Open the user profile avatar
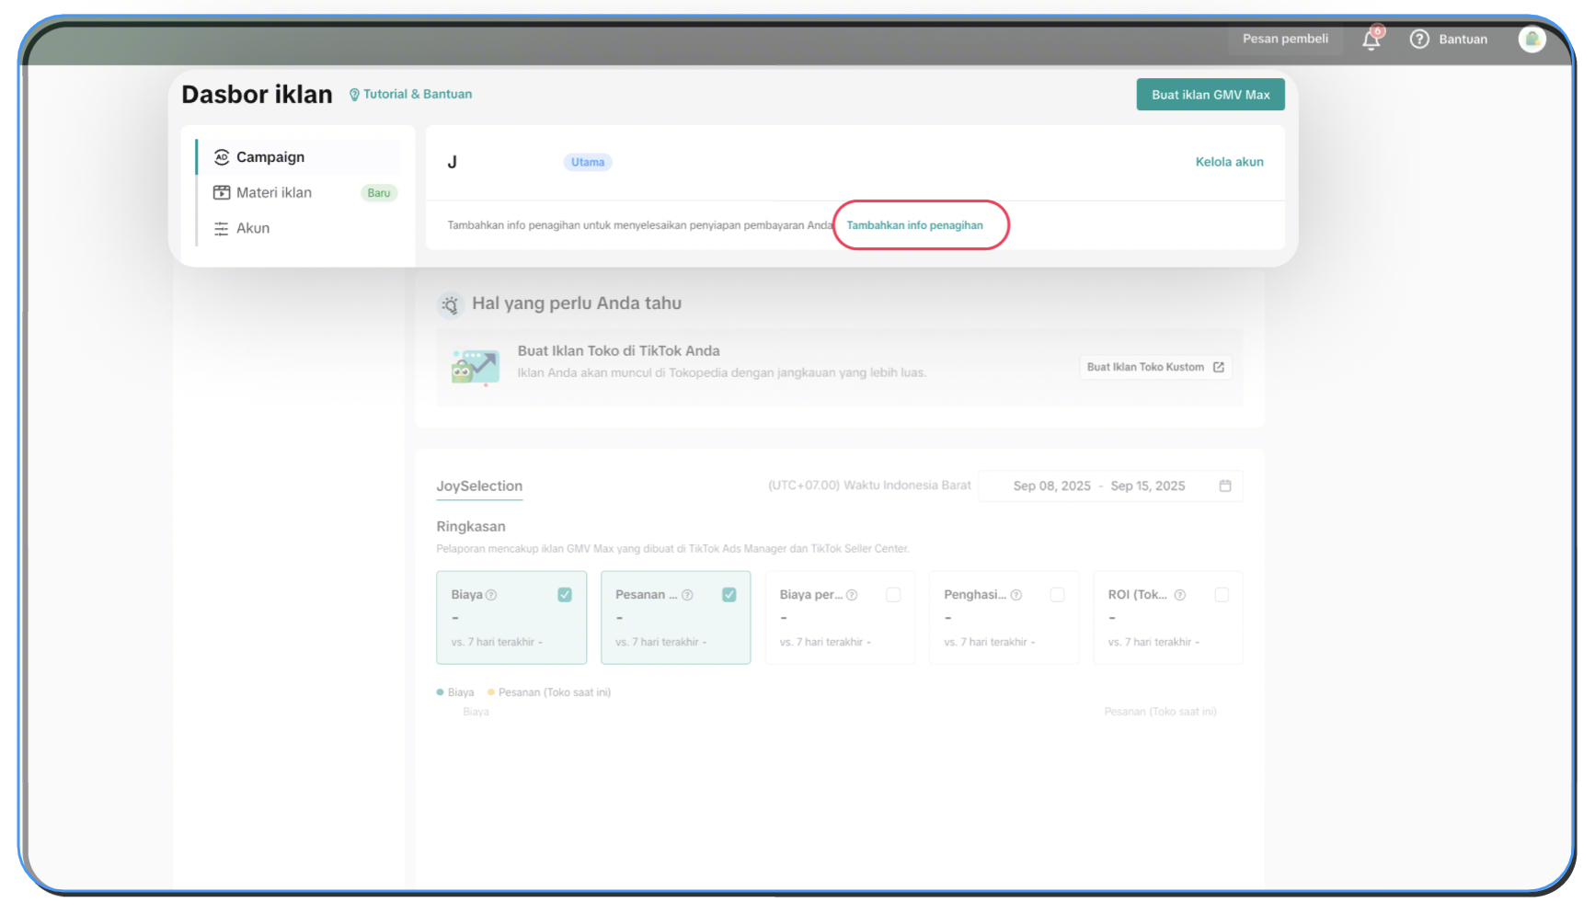1595x914 pixels. tap(1532, 40)
